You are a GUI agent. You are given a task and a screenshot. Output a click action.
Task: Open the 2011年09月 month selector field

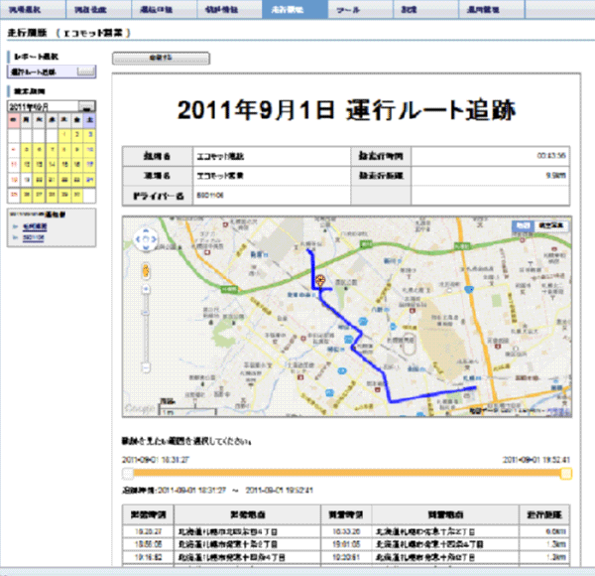42,105
